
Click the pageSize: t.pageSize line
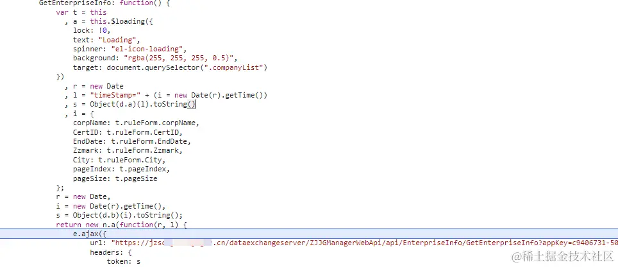pyautogui.click(x=115, y=178)
